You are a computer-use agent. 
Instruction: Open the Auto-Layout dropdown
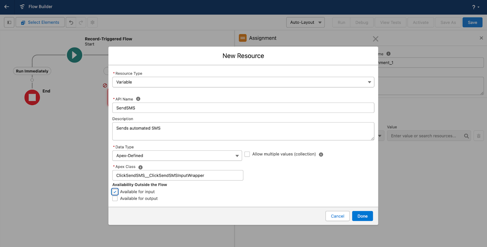[305, 22]
